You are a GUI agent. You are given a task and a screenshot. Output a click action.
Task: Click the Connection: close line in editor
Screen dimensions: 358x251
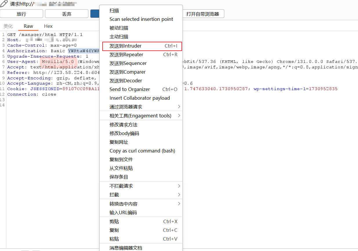click(32, 94)
